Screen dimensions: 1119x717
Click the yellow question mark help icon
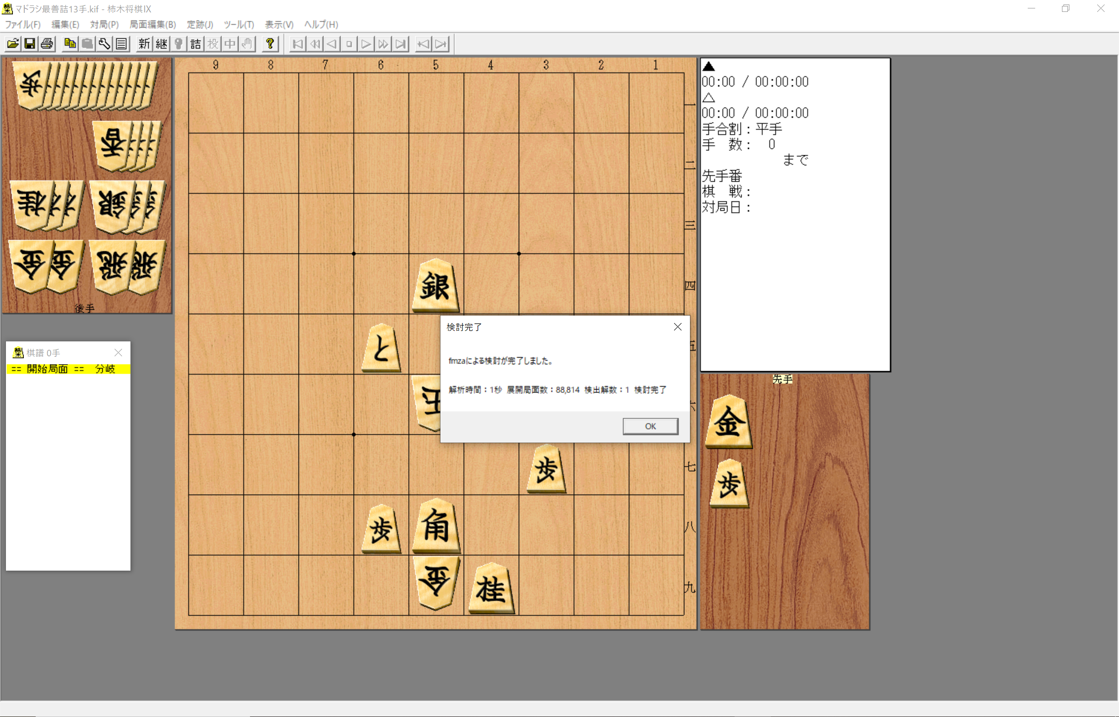click(270, 44)
